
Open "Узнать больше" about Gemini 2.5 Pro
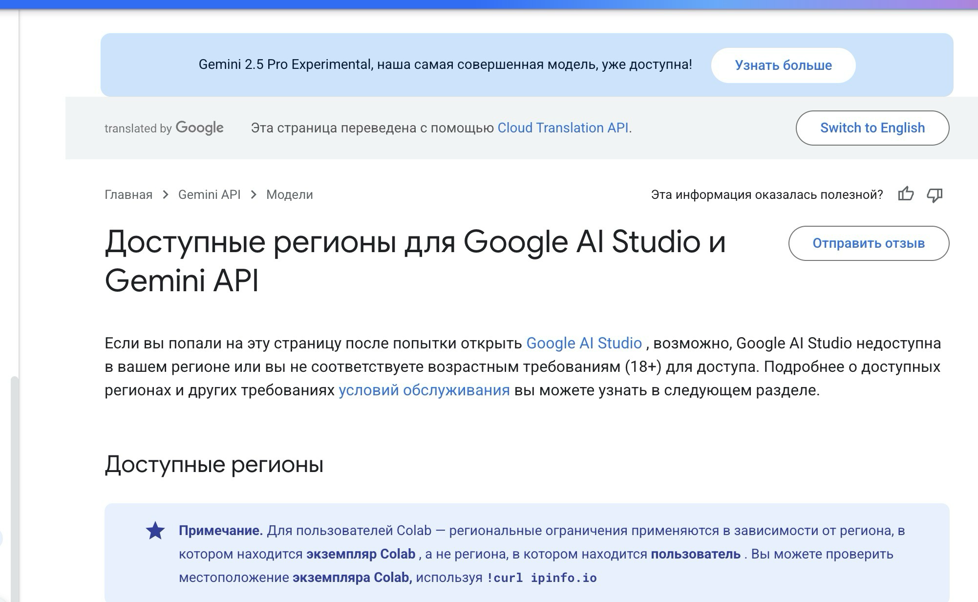coord(783,65)
